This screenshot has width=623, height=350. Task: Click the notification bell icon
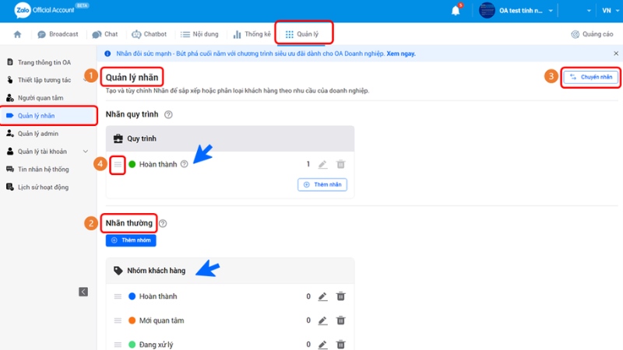pos(456,10)
